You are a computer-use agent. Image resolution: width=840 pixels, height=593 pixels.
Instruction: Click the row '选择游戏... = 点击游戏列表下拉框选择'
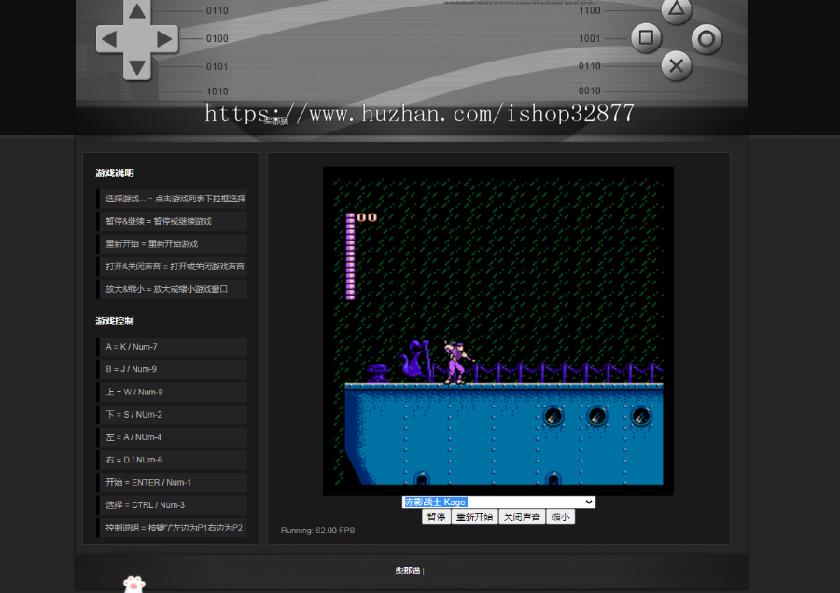(x=172, y=199)
